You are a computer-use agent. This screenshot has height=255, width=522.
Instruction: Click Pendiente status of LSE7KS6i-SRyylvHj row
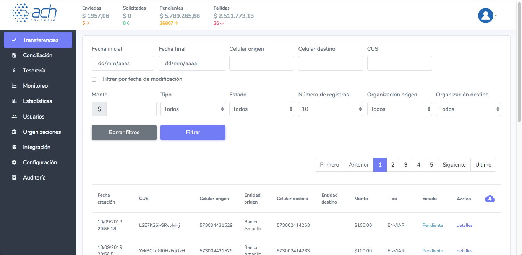point(433,225)
